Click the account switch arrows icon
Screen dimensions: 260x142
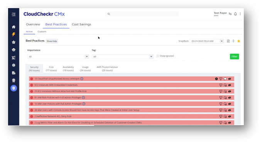[230, 14]
